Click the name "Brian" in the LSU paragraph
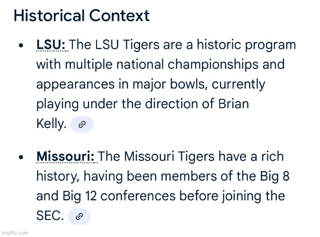The width and height of the screenshot is (320, 237). click(x=232, y=104)
